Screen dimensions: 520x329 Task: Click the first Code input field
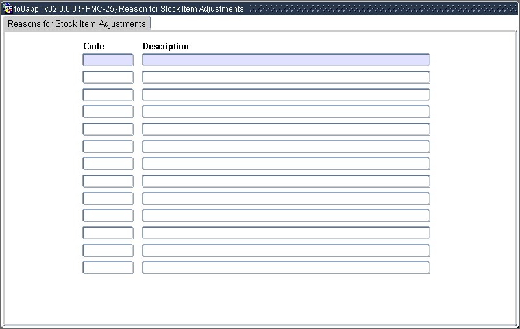pyautogui.click(x=108, y=60)
